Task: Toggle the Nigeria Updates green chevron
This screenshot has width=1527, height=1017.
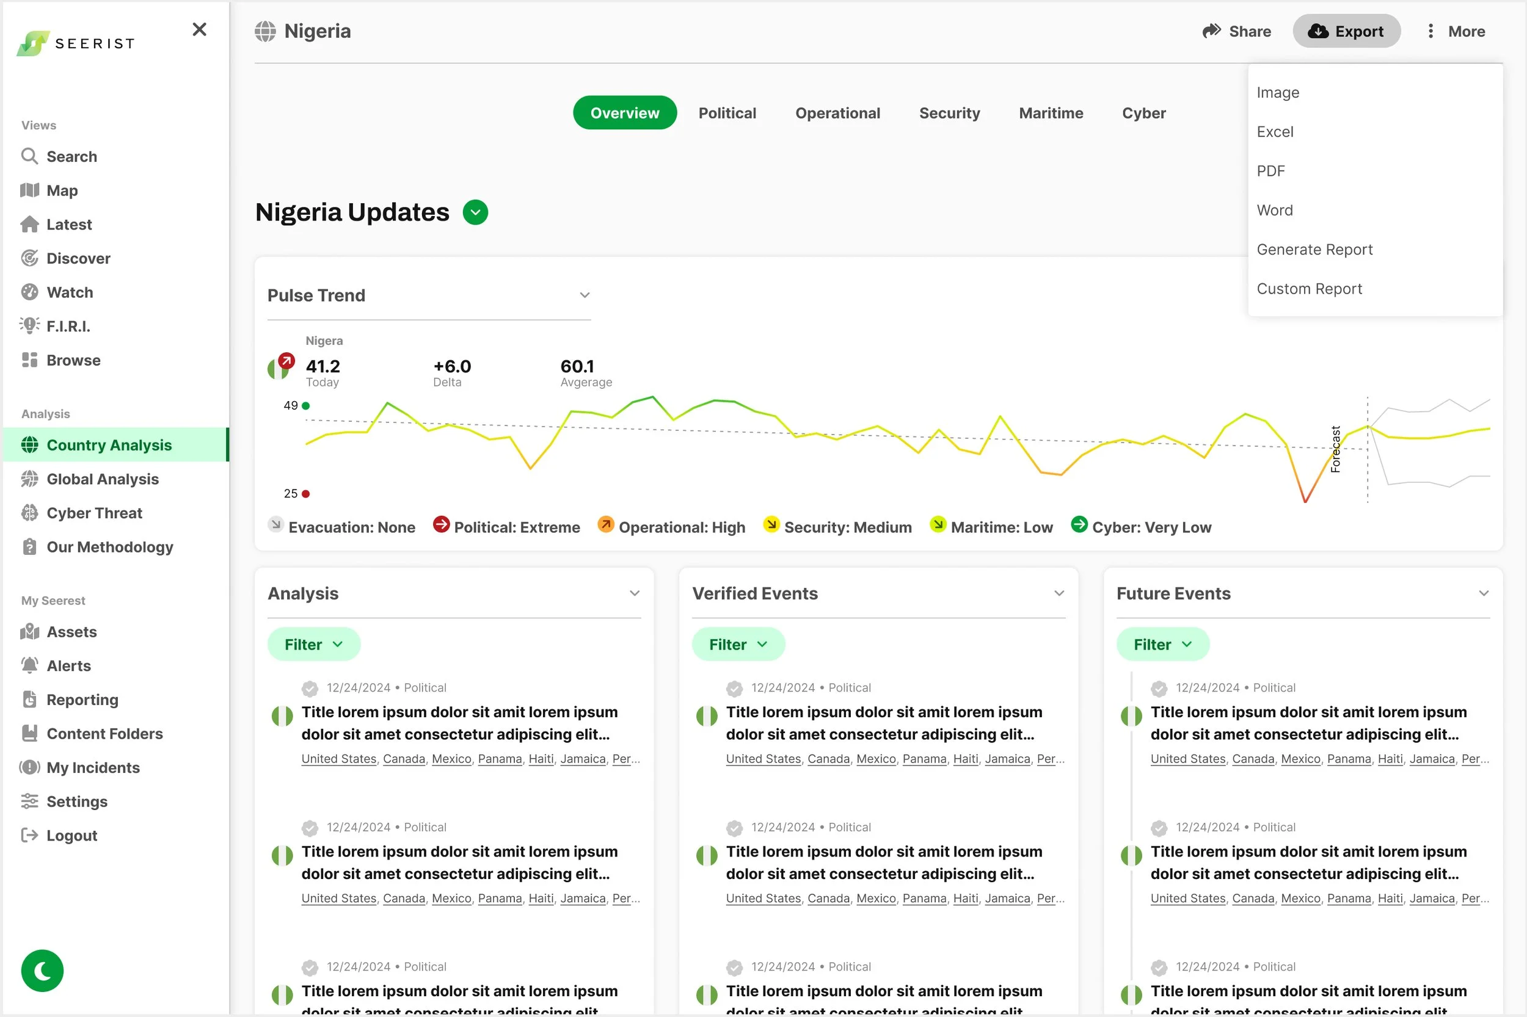Action: [475, 212]
